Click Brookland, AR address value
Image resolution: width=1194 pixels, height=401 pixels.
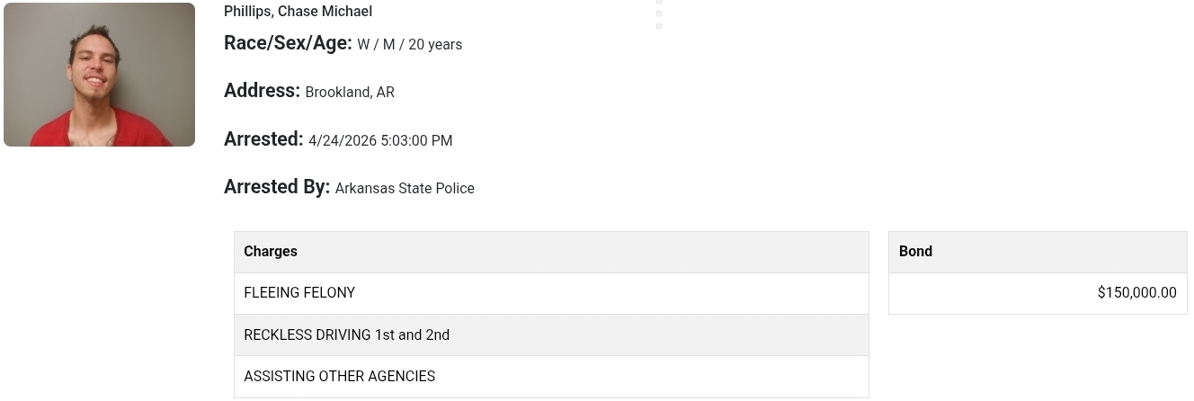click(350, 92)
